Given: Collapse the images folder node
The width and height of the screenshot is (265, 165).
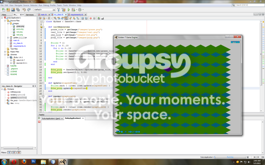Looking at the screenshot, I should click(8, 23).
